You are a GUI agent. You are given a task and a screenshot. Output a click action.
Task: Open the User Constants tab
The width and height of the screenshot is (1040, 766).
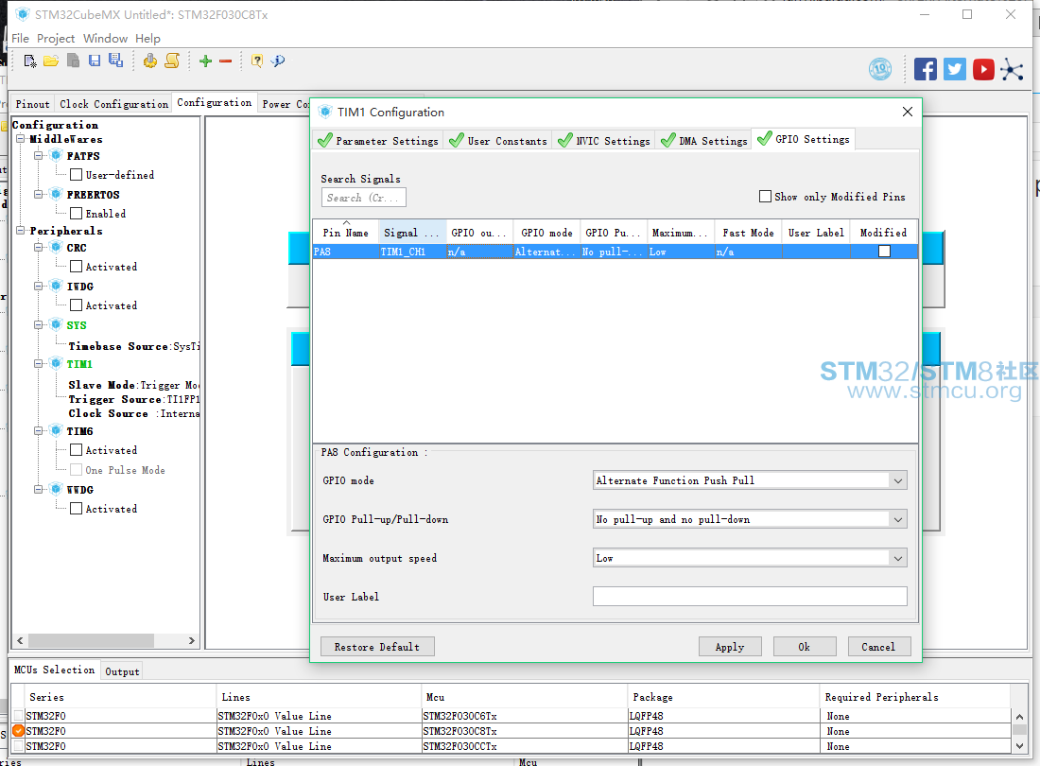pos(497,141)
